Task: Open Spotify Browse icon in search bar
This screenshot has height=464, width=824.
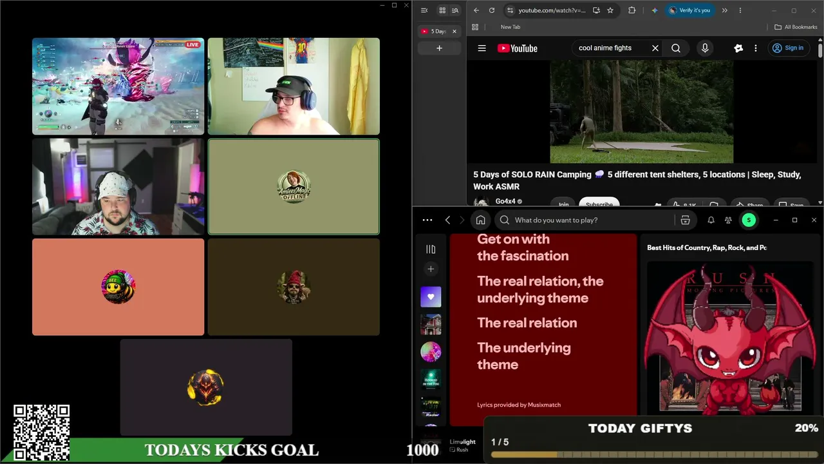Action: [685, 220]
